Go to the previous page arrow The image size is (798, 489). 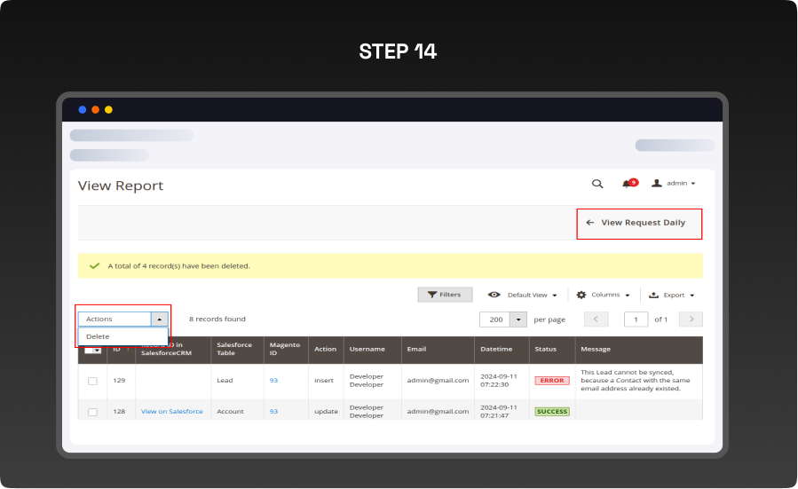coord(596,319)
